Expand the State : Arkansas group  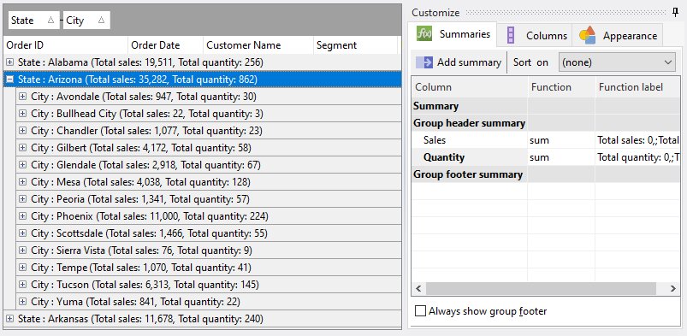(10, 319)
